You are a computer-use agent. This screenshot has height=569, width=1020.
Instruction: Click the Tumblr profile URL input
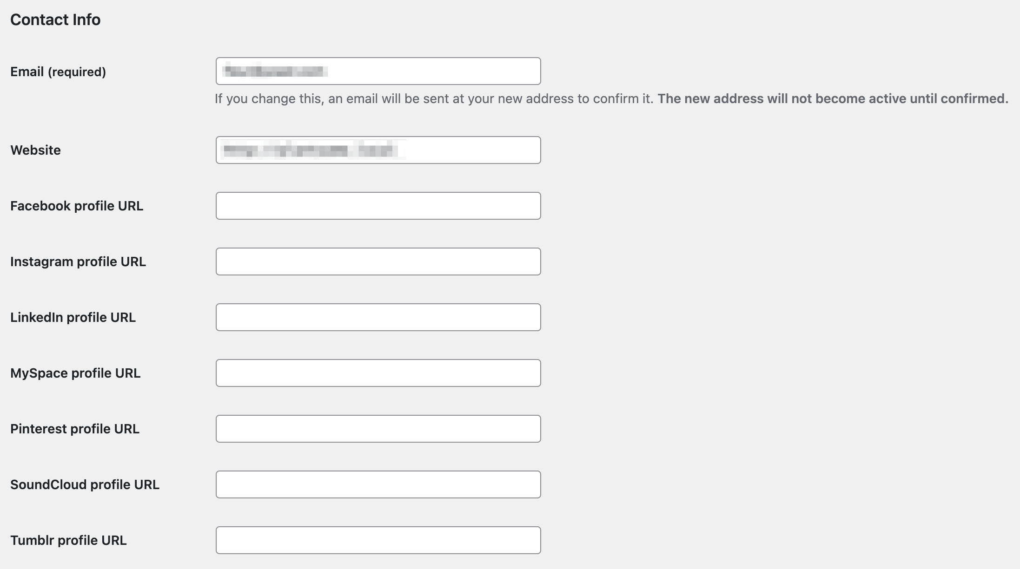point(378,540)
